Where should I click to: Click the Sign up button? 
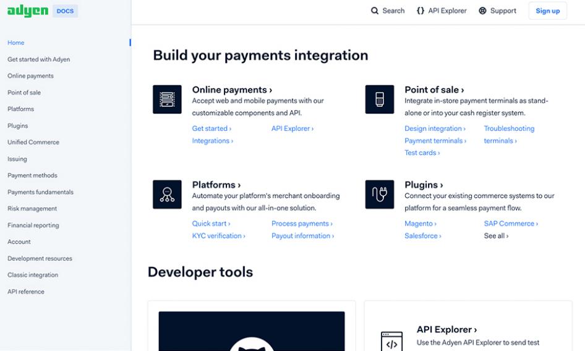click(x=548, y=11)
